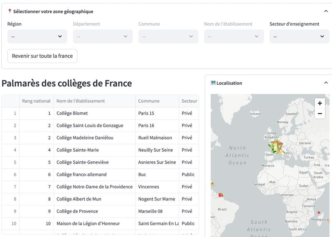This screenshot has height=237, width=332.
Task: Click the cluster of markers over France
Action: [x=275, y=147]
